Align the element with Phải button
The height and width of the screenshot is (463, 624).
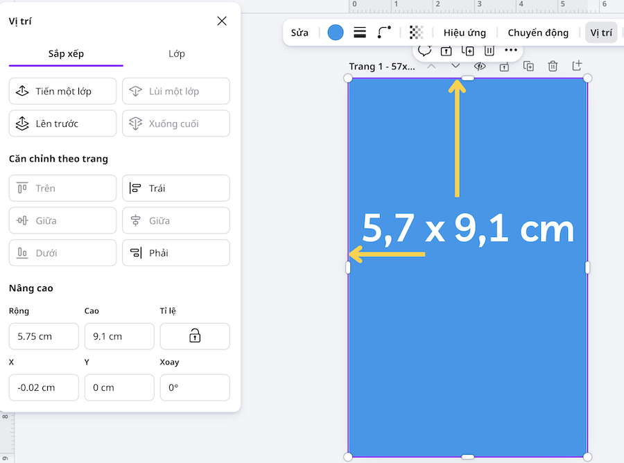176,253
